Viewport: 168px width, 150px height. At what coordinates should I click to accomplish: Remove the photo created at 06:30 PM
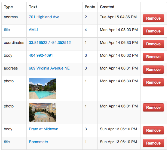click(153, 82)
